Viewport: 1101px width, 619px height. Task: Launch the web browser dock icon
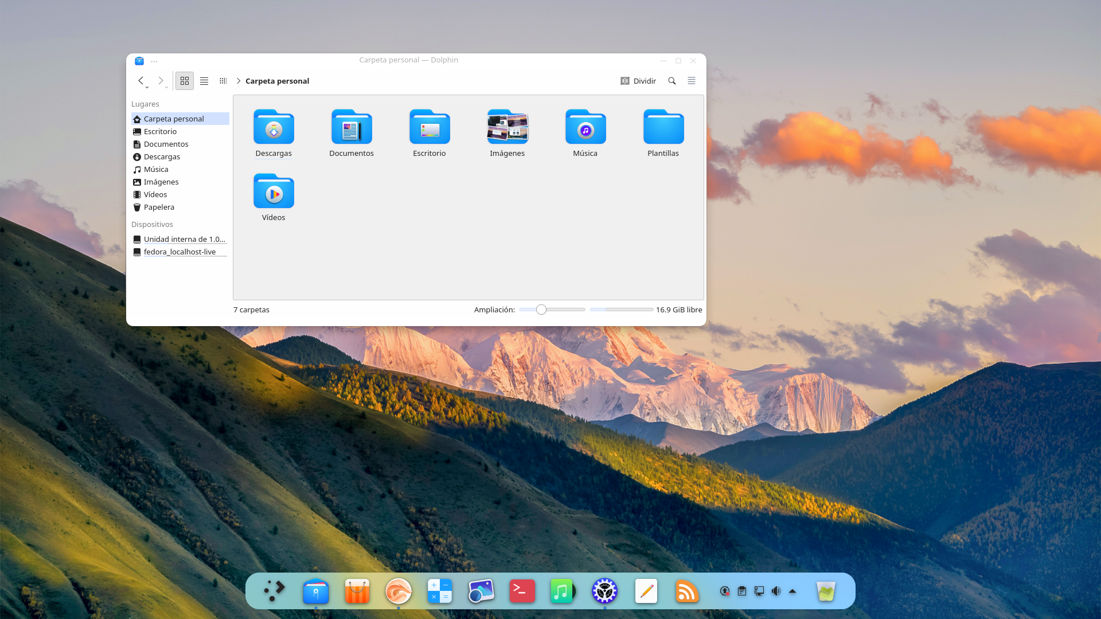(399, 591)
